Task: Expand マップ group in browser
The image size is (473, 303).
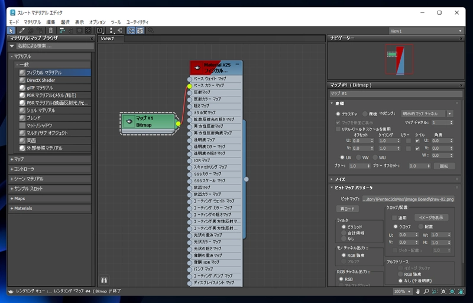Action: (50, 159)
